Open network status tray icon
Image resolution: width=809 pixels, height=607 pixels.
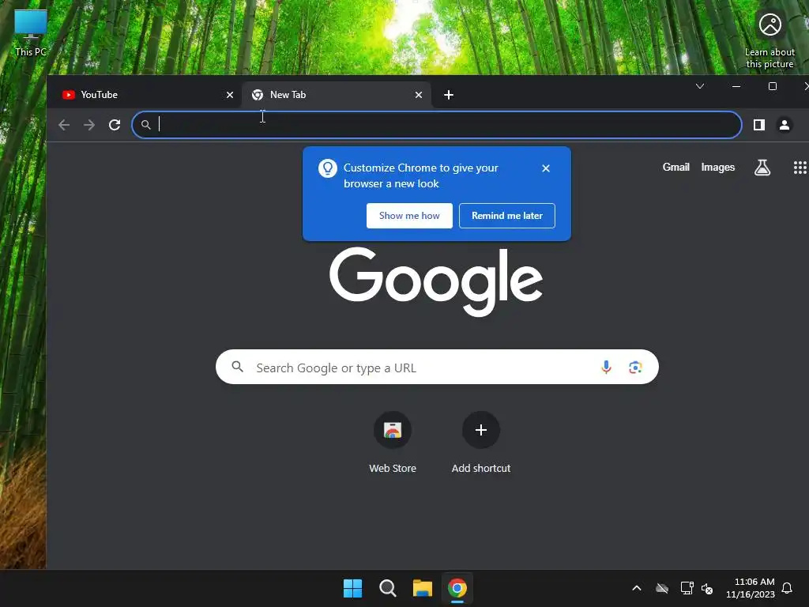tap(687, 588)
